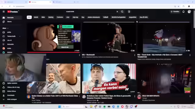This screenshot has height=109, width=195.
Task: Click the Es kann morgen vorbei sein thumbnail
Action: pyautogui.click(x=109, y=78)
